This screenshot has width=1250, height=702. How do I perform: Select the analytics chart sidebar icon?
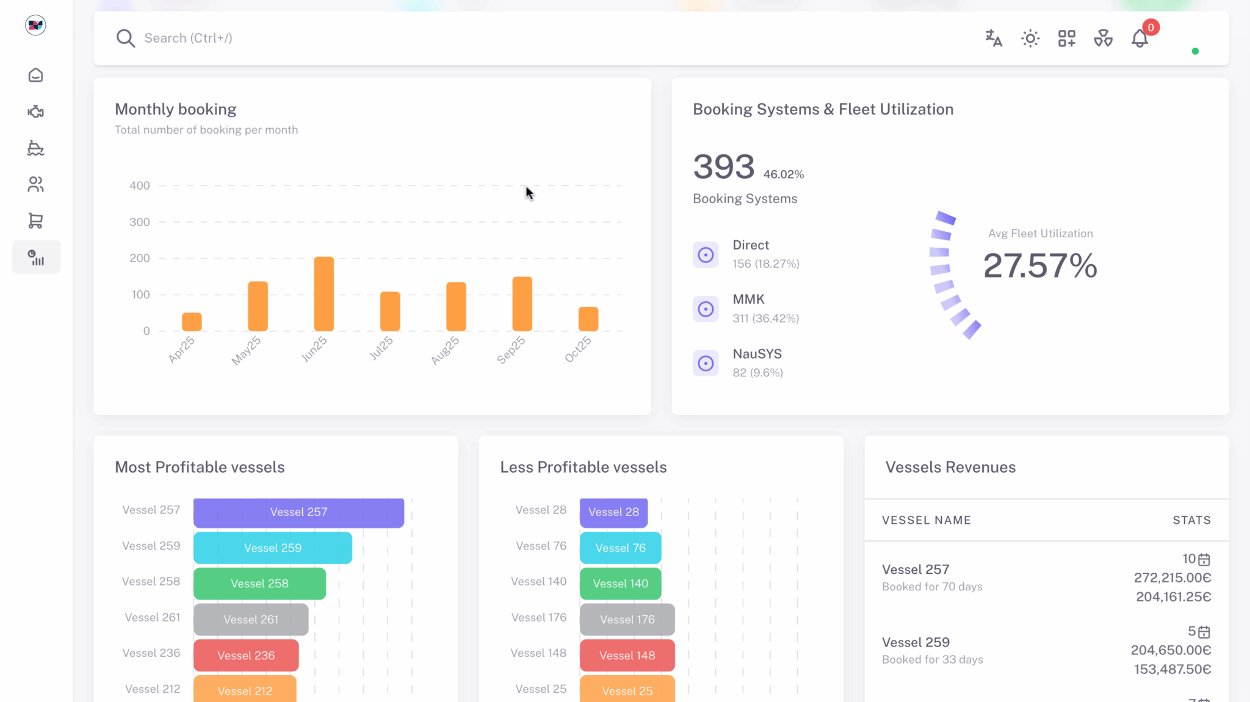(x=36, y=257)
